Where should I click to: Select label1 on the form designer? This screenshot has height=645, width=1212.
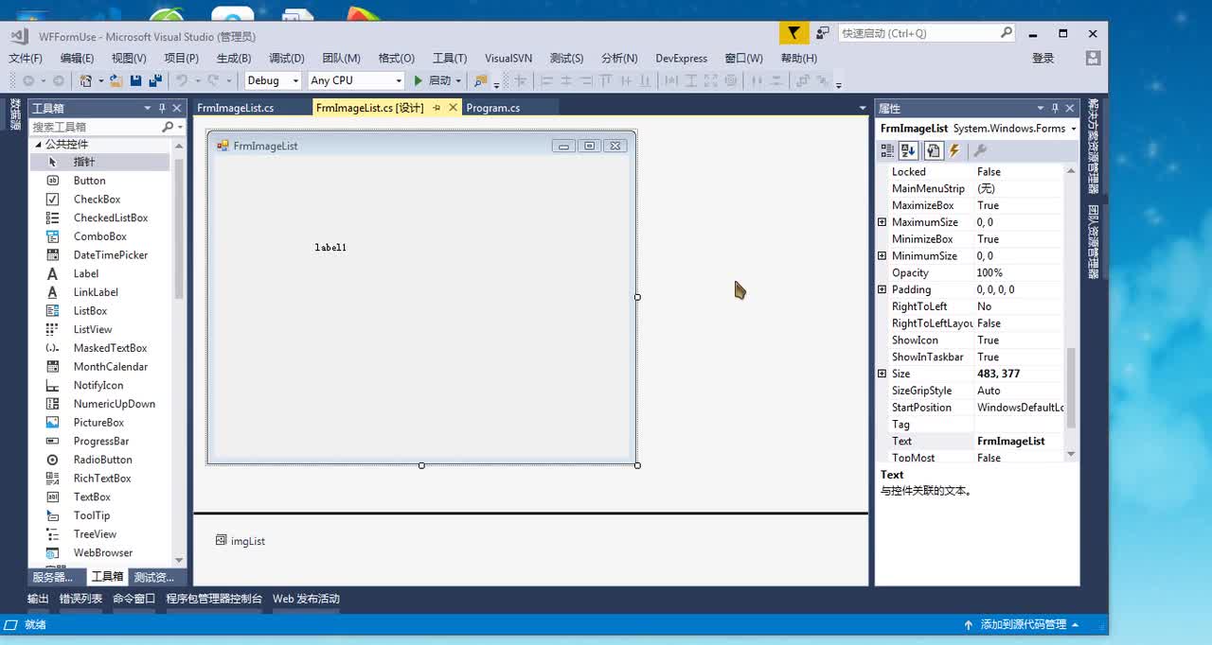330,248
